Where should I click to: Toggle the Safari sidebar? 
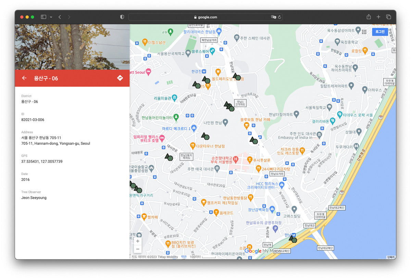(43, 17)
